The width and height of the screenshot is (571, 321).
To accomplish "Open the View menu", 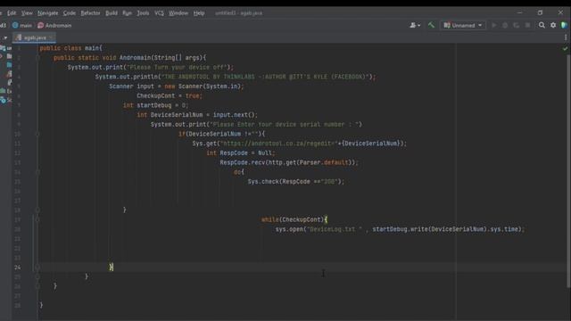I will [x=27, y=13].
